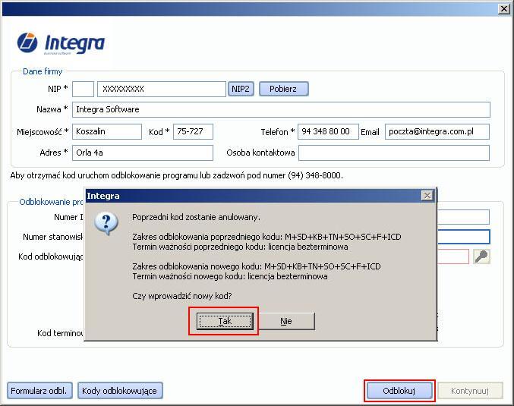Image resolution: width=514 pixels, height=406 pixels.
Task: Click the Telefon field 94 348 80 00
Action: point(328,131)
